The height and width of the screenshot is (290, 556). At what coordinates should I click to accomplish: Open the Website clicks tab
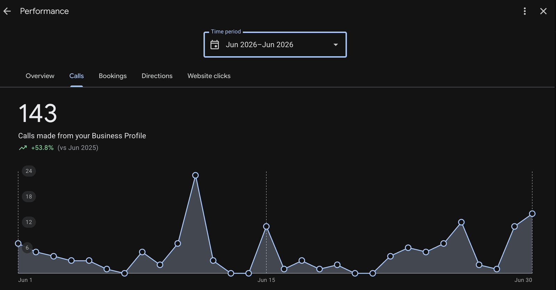point(209,76)
